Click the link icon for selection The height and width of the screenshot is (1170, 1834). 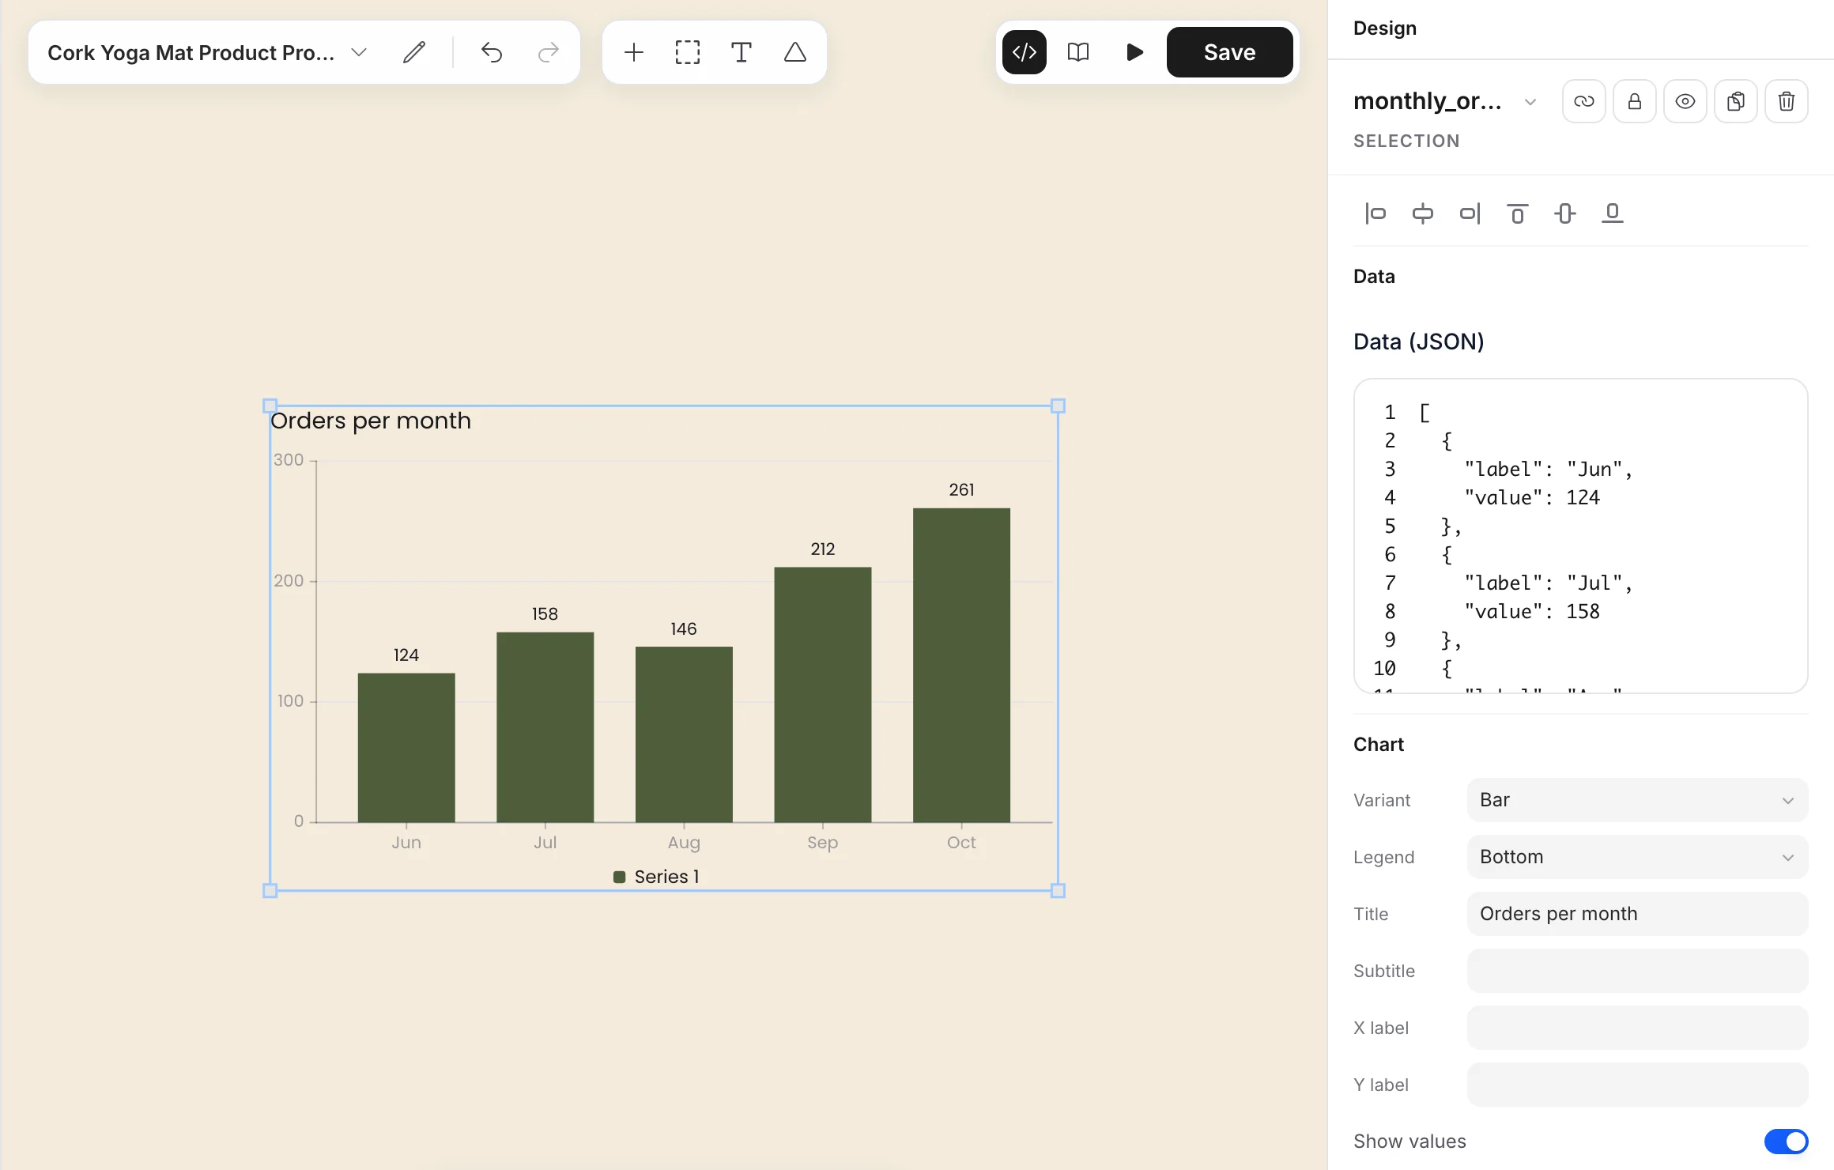click(1584, 101)
